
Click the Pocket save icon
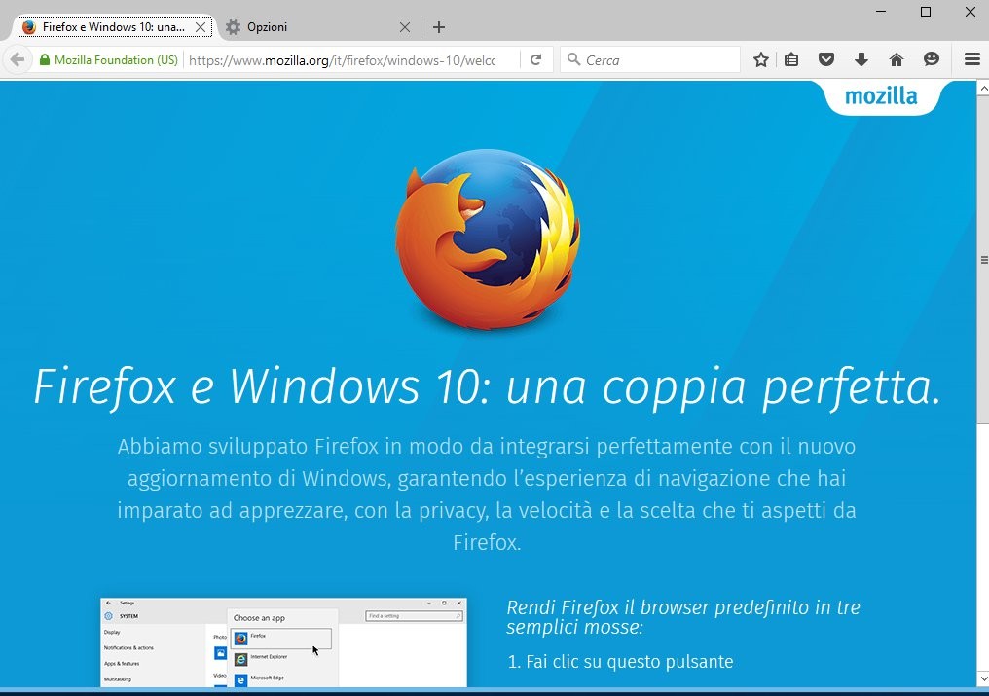(x=826, y=60)
